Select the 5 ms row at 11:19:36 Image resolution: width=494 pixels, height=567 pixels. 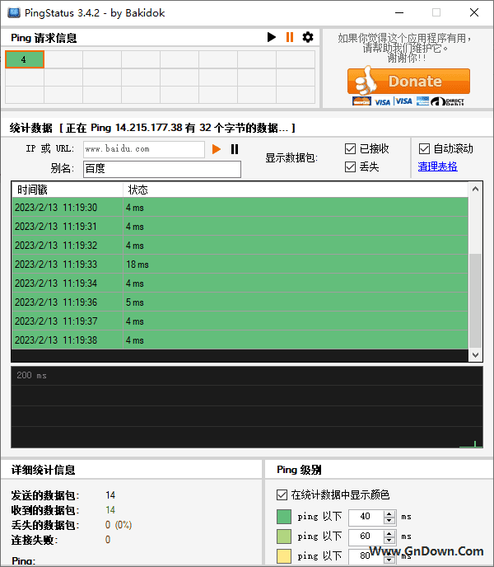point(240,302)
